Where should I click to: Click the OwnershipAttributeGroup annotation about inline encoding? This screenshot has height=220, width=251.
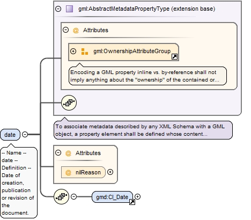147,76
